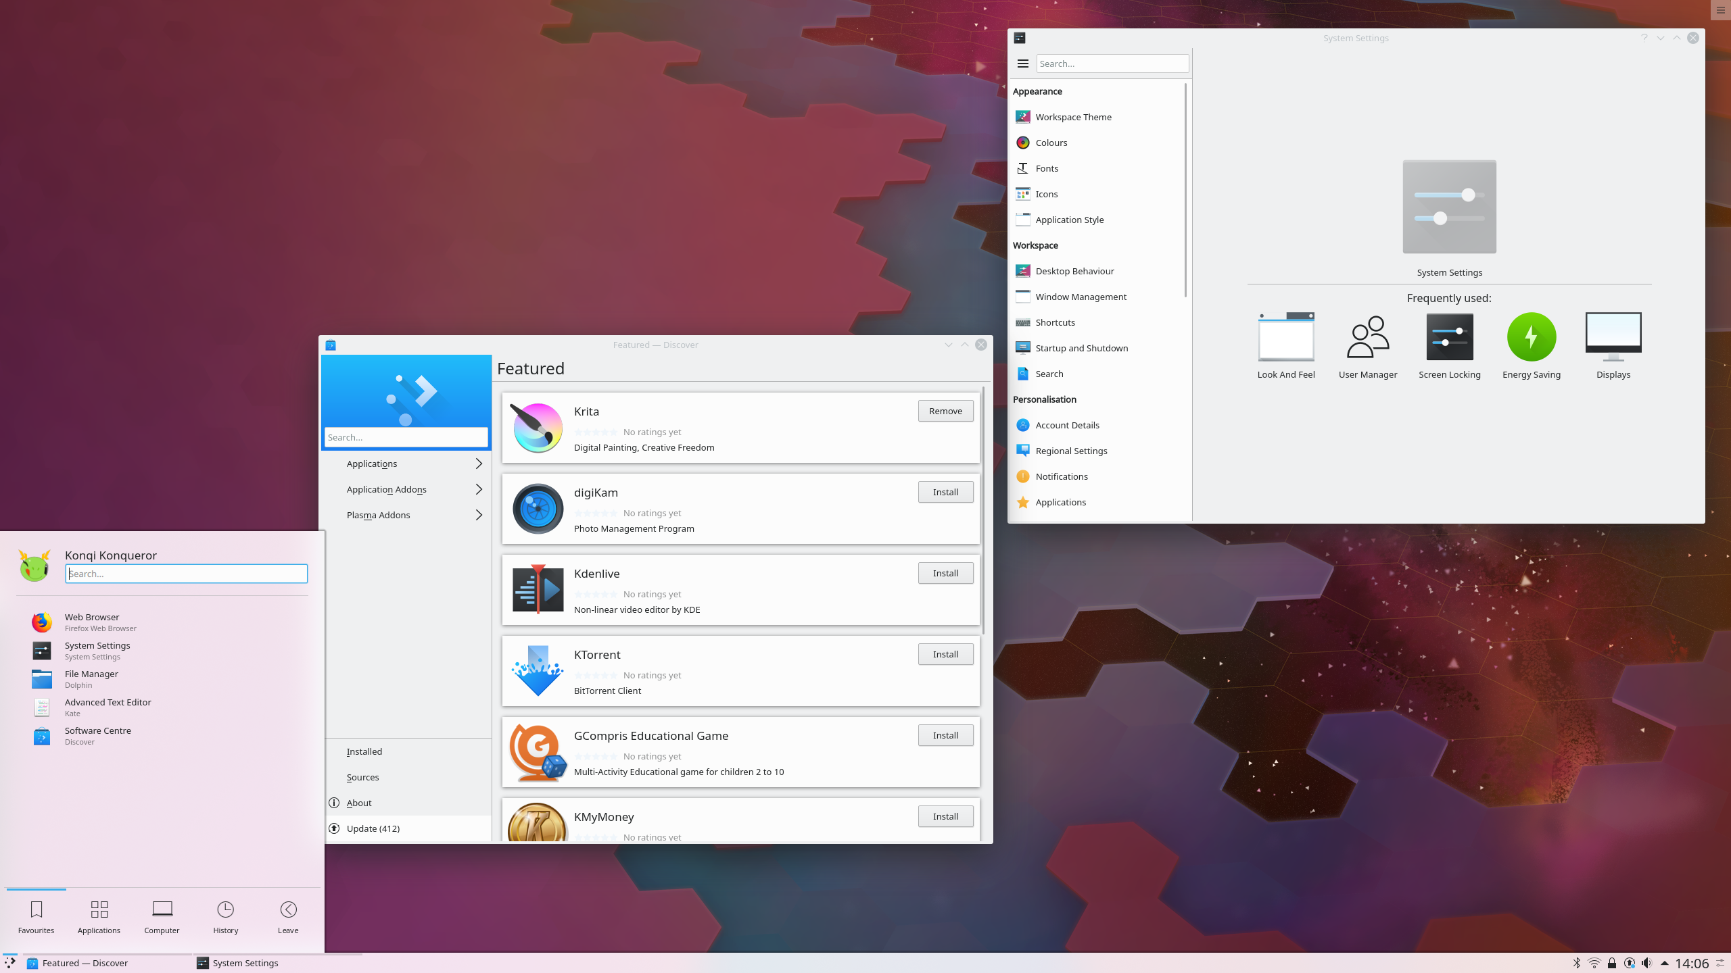Click the Search input field in Discover
The height and width of the screenshot is (973, 1731).
[406, 437]
